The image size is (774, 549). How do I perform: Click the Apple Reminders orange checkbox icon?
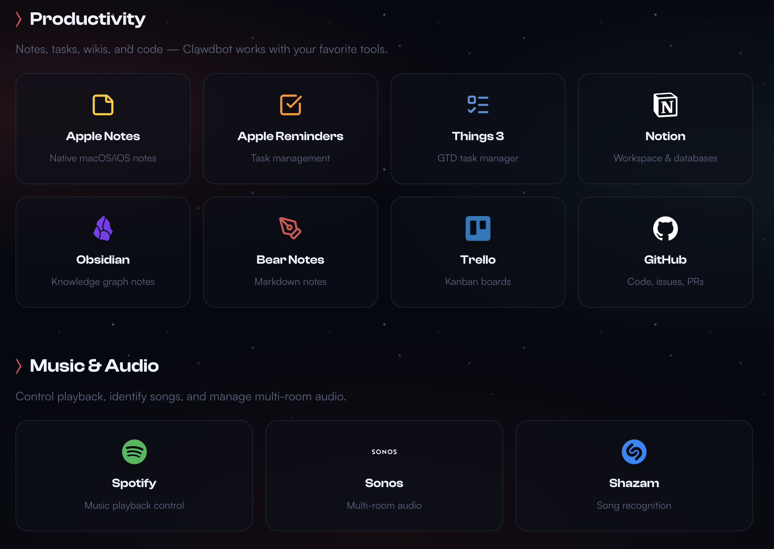[x=291, y=105]
